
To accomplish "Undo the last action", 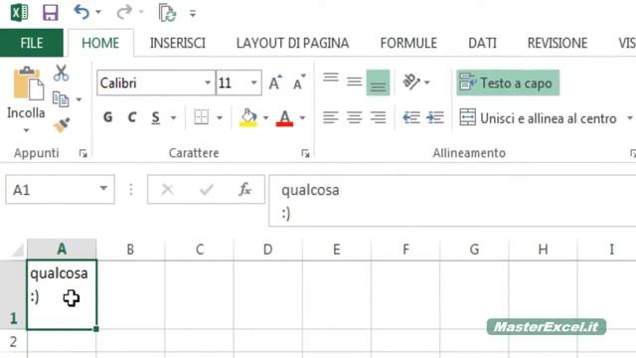I will (81, 13).
